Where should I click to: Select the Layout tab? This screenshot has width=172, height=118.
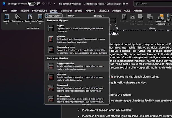[54, 11]
